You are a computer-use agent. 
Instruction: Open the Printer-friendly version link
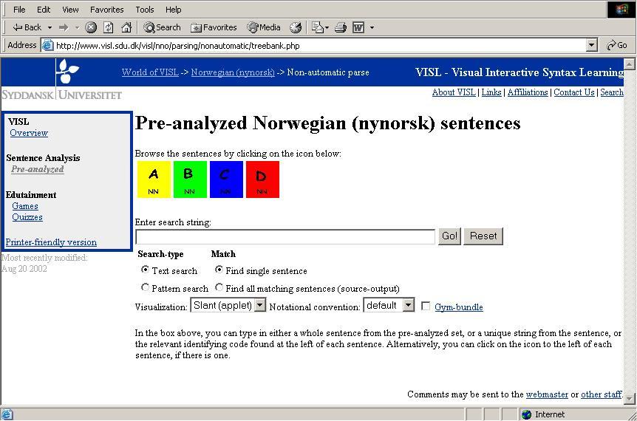click(51, 242)
